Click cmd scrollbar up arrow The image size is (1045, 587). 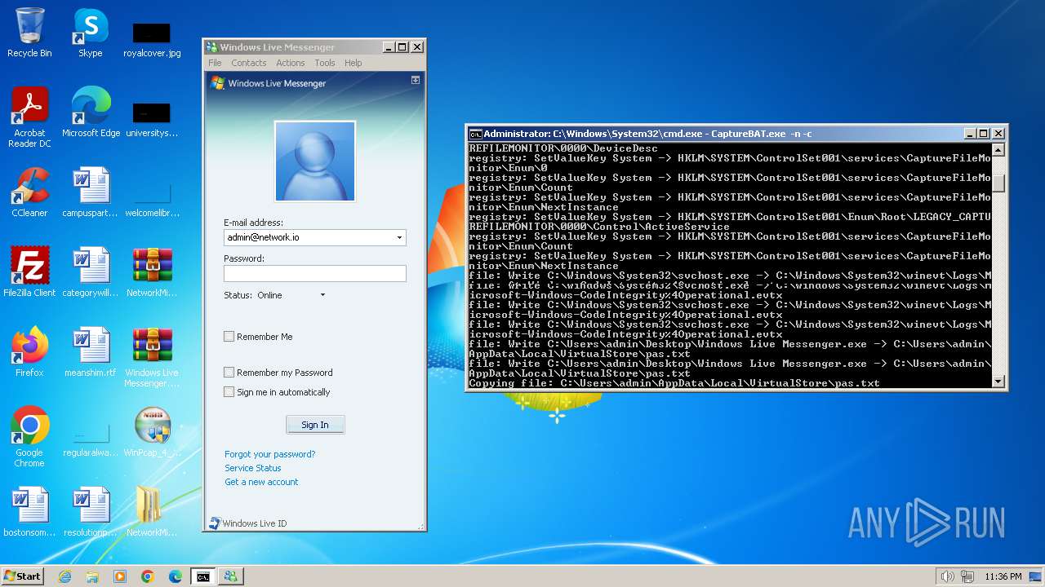pyautogui.click(x=998, y=150)
